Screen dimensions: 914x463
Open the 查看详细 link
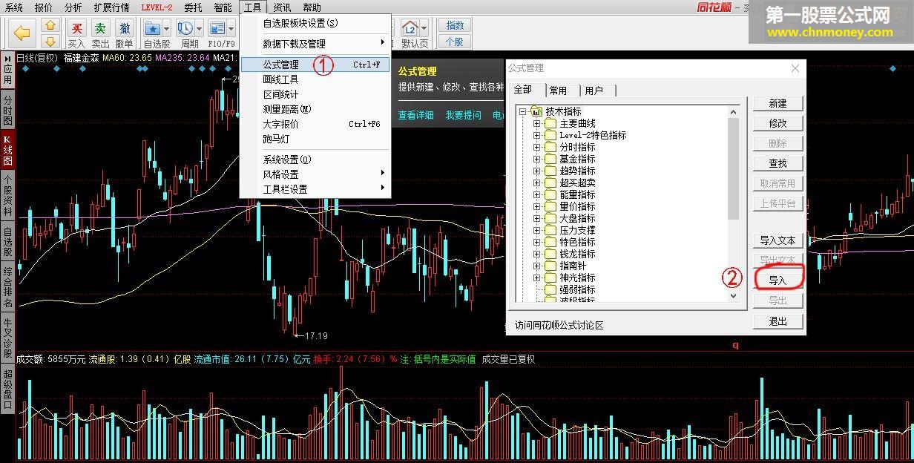tap(415, 115)
